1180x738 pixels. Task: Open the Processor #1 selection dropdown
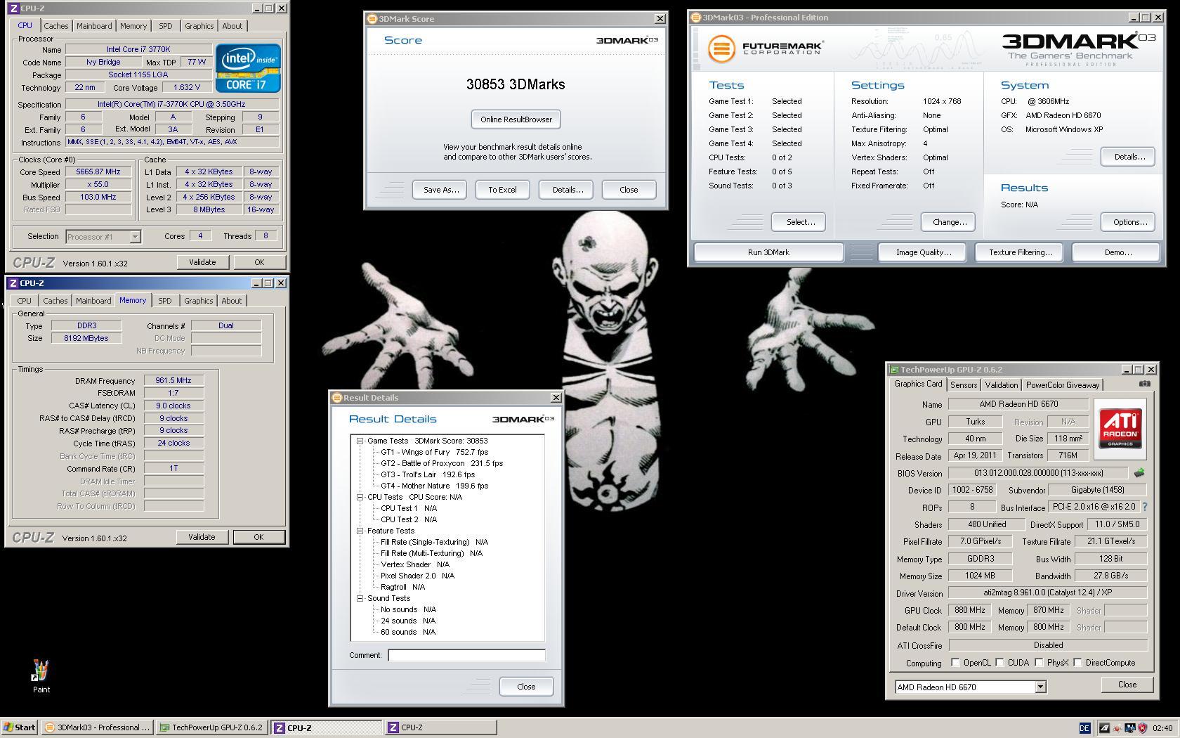[x=135, y=237]
